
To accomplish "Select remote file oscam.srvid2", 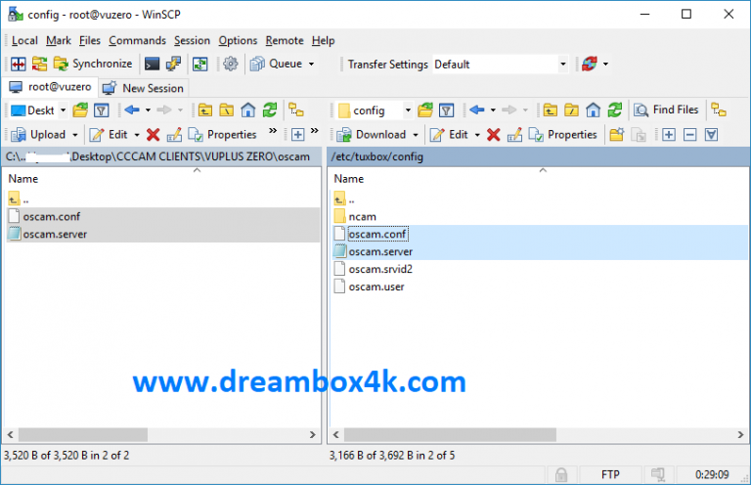I will click(380, 269).
